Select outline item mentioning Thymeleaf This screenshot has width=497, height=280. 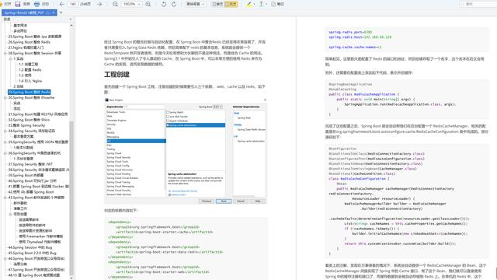tap(40, 242)
